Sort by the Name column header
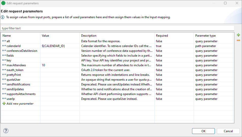Viewport: 242px width, 137px height. click(20, 36)
